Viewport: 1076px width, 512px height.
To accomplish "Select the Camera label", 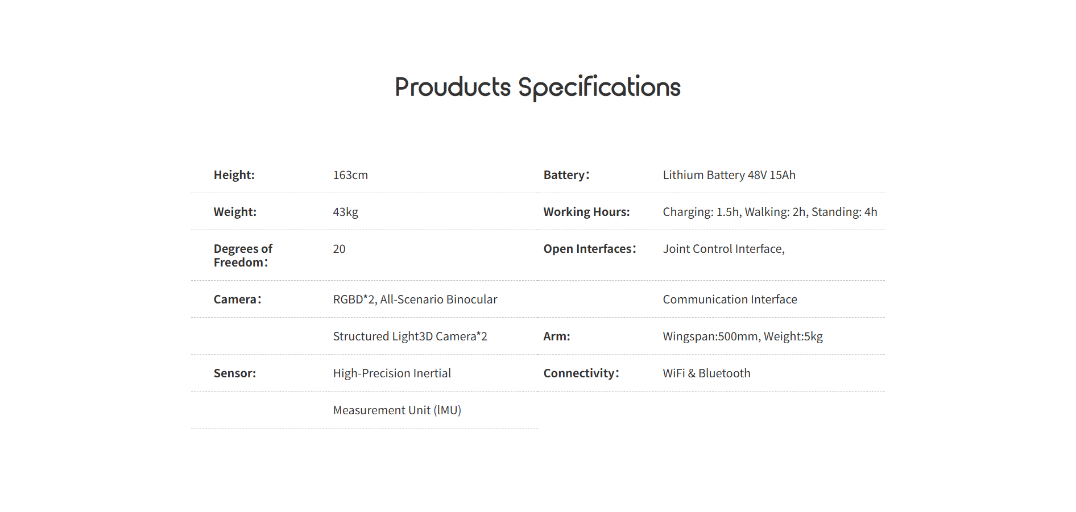I will (237, 299).
